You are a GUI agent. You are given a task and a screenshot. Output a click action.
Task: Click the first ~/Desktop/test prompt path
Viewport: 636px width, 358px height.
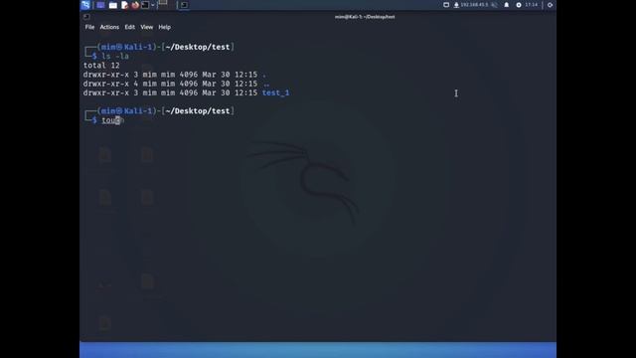198,47
